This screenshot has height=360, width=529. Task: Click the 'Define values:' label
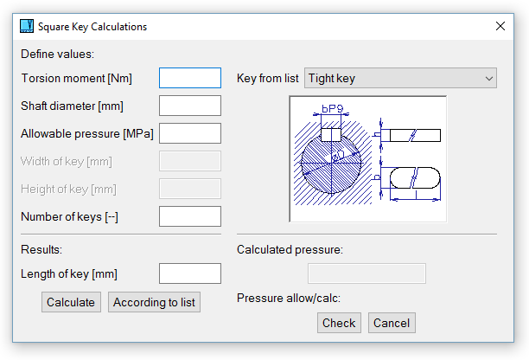(57, 54)
